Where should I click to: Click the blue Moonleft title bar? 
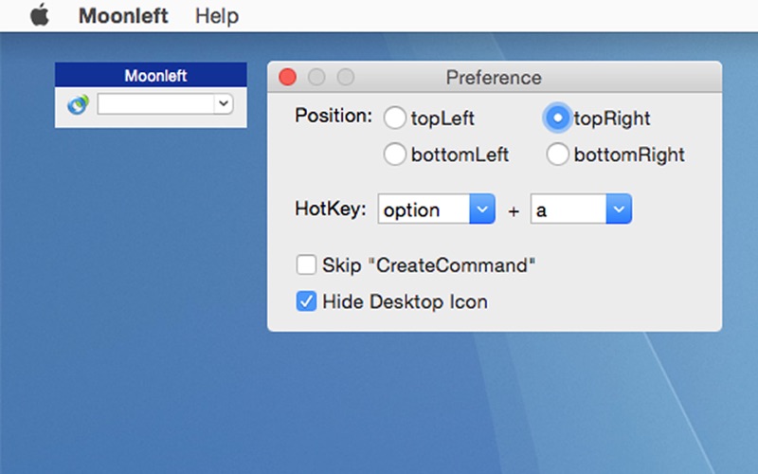[151, 75]
